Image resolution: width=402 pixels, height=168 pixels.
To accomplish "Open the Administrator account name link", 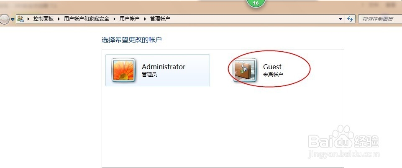I will tap(163, 67).
